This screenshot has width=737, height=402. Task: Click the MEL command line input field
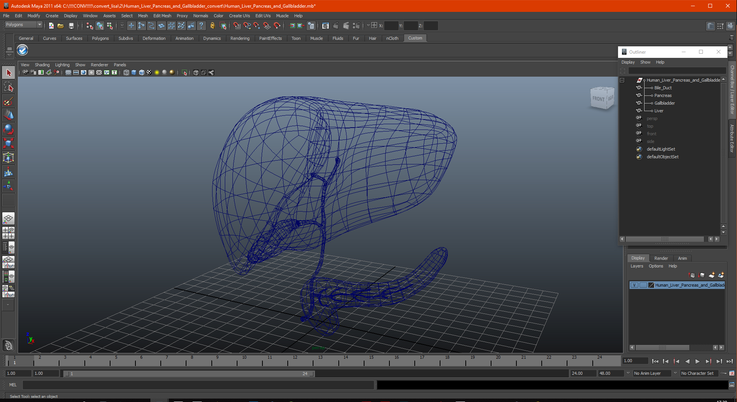coord(198,385)
